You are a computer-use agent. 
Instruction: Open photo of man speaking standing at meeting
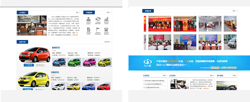[185, 42]
